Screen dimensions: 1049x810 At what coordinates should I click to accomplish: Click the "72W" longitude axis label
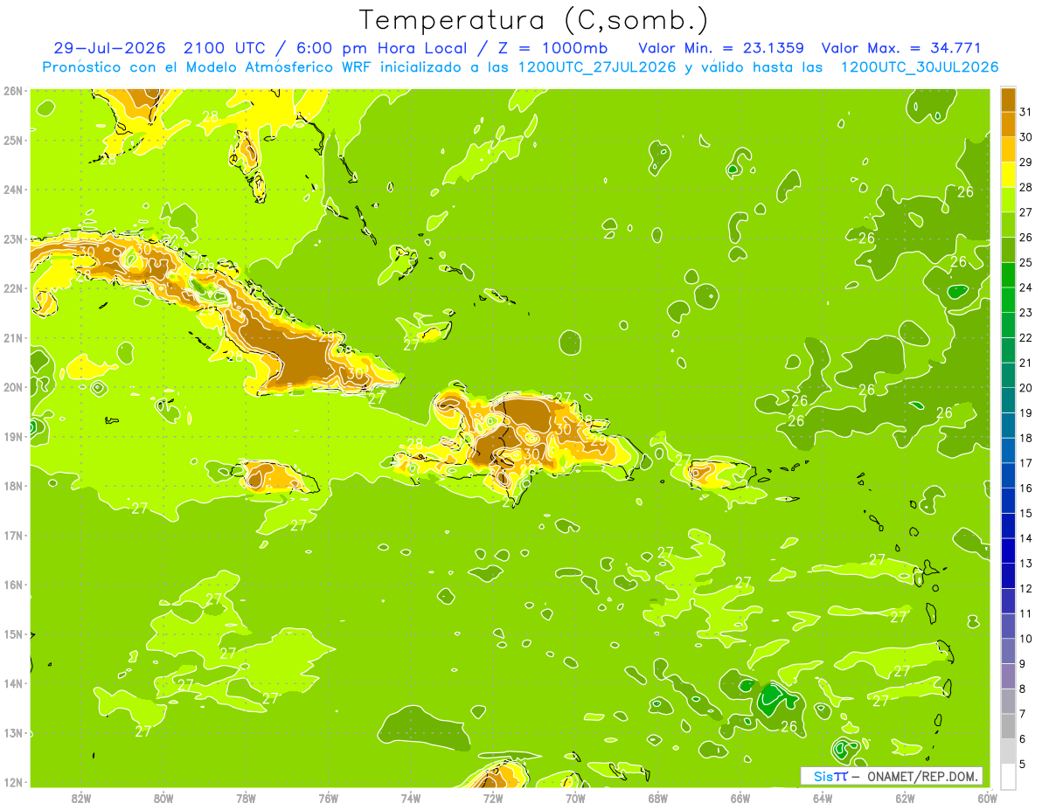(493, 798)
